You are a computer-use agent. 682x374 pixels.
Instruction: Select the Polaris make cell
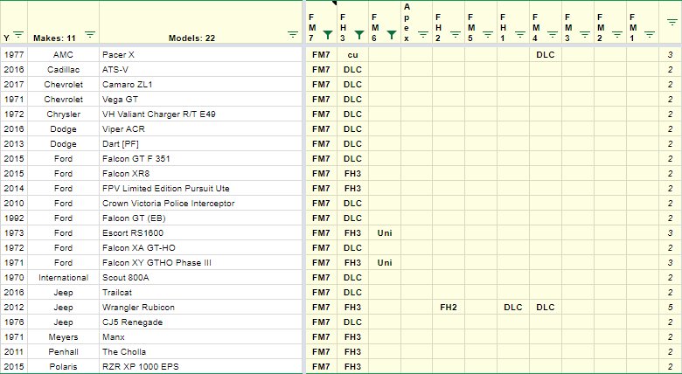[63, 367]
